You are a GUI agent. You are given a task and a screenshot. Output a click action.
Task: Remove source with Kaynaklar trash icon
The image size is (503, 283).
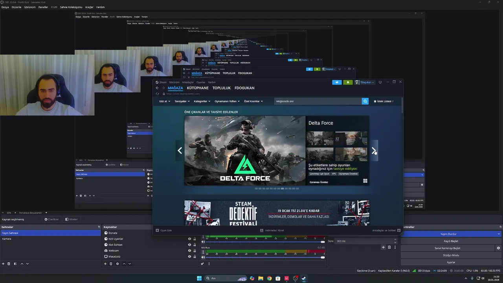111,264
